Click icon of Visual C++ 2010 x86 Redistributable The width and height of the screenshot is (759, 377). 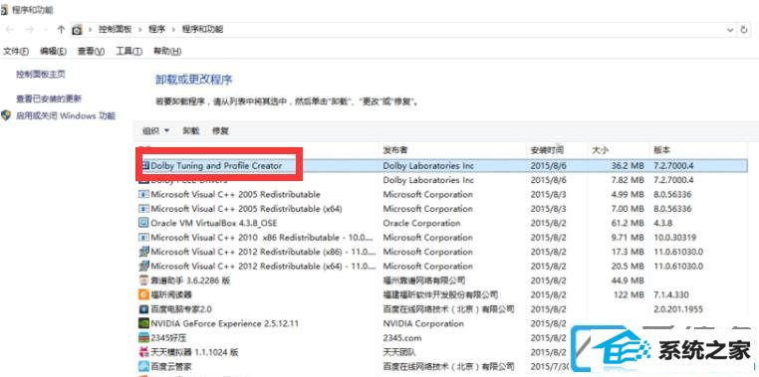click(x=143, y=238)
